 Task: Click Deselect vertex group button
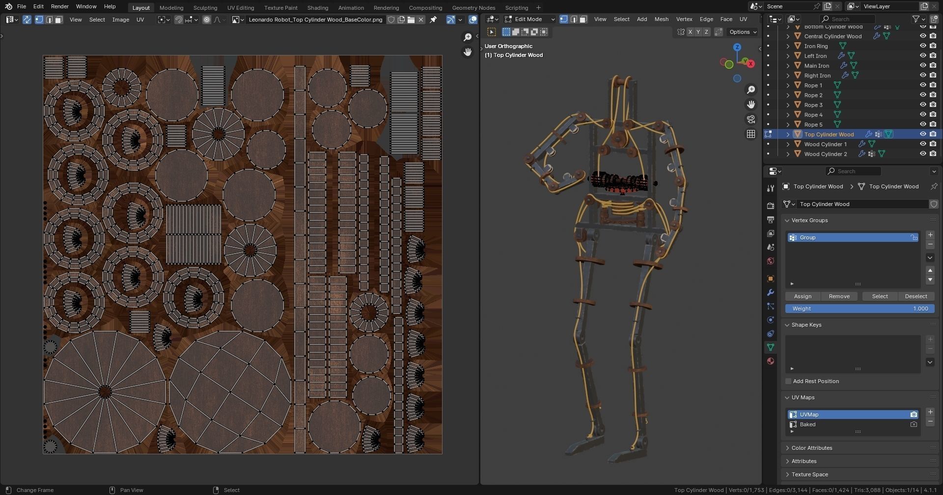[916, 296]
